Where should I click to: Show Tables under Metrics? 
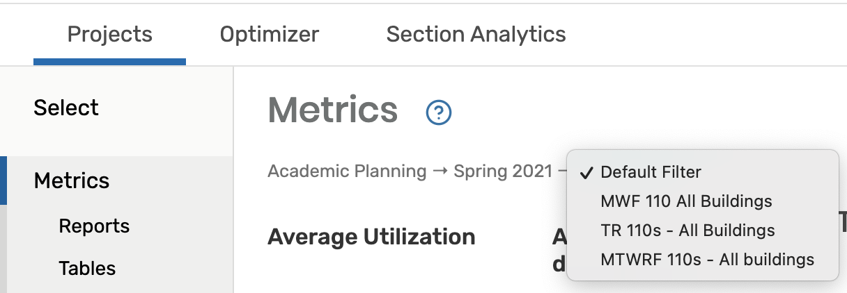click(87, 268)
